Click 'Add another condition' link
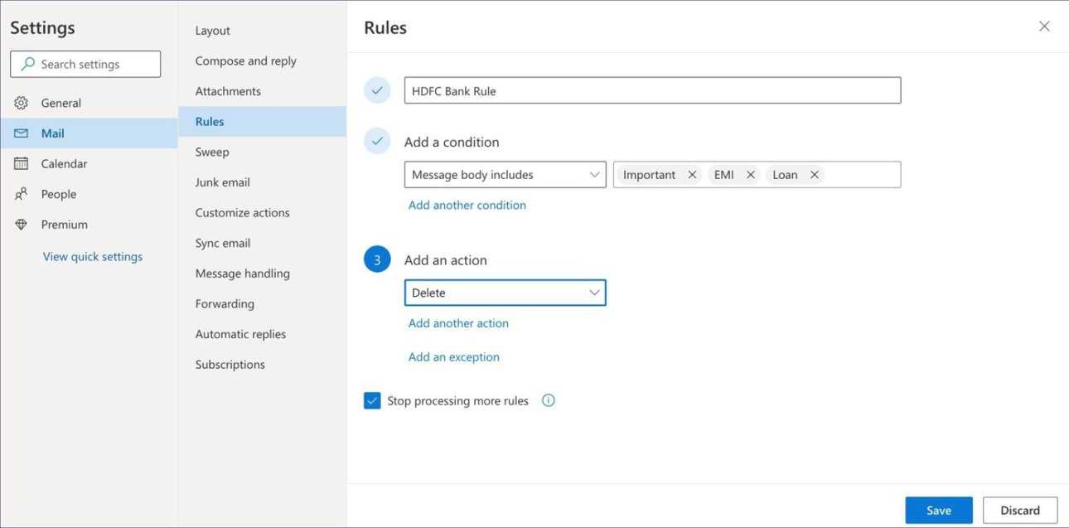Viewport: 1069px width, 528px height. click(467, 205)
